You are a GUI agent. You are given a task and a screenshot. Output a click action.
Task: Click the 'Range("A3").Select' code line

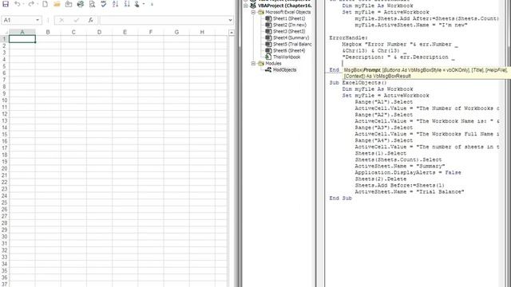point(384,128)
